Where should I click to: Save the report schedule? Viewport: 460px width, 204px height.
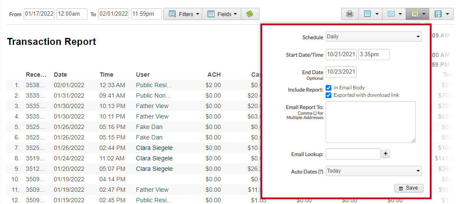(x=409, y=188)
